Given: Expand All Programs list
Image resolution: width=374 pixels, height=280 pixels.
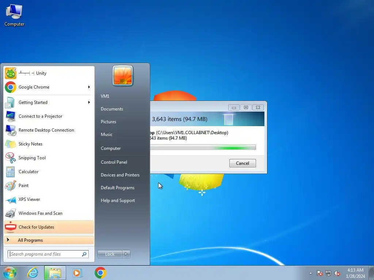Looking at the screenshot, I should 49,240.
